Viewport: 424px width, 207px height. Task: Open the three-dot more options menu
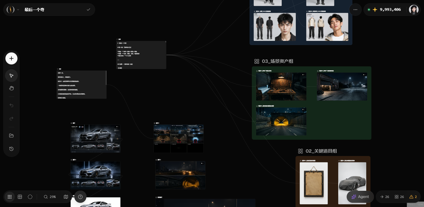355,10
